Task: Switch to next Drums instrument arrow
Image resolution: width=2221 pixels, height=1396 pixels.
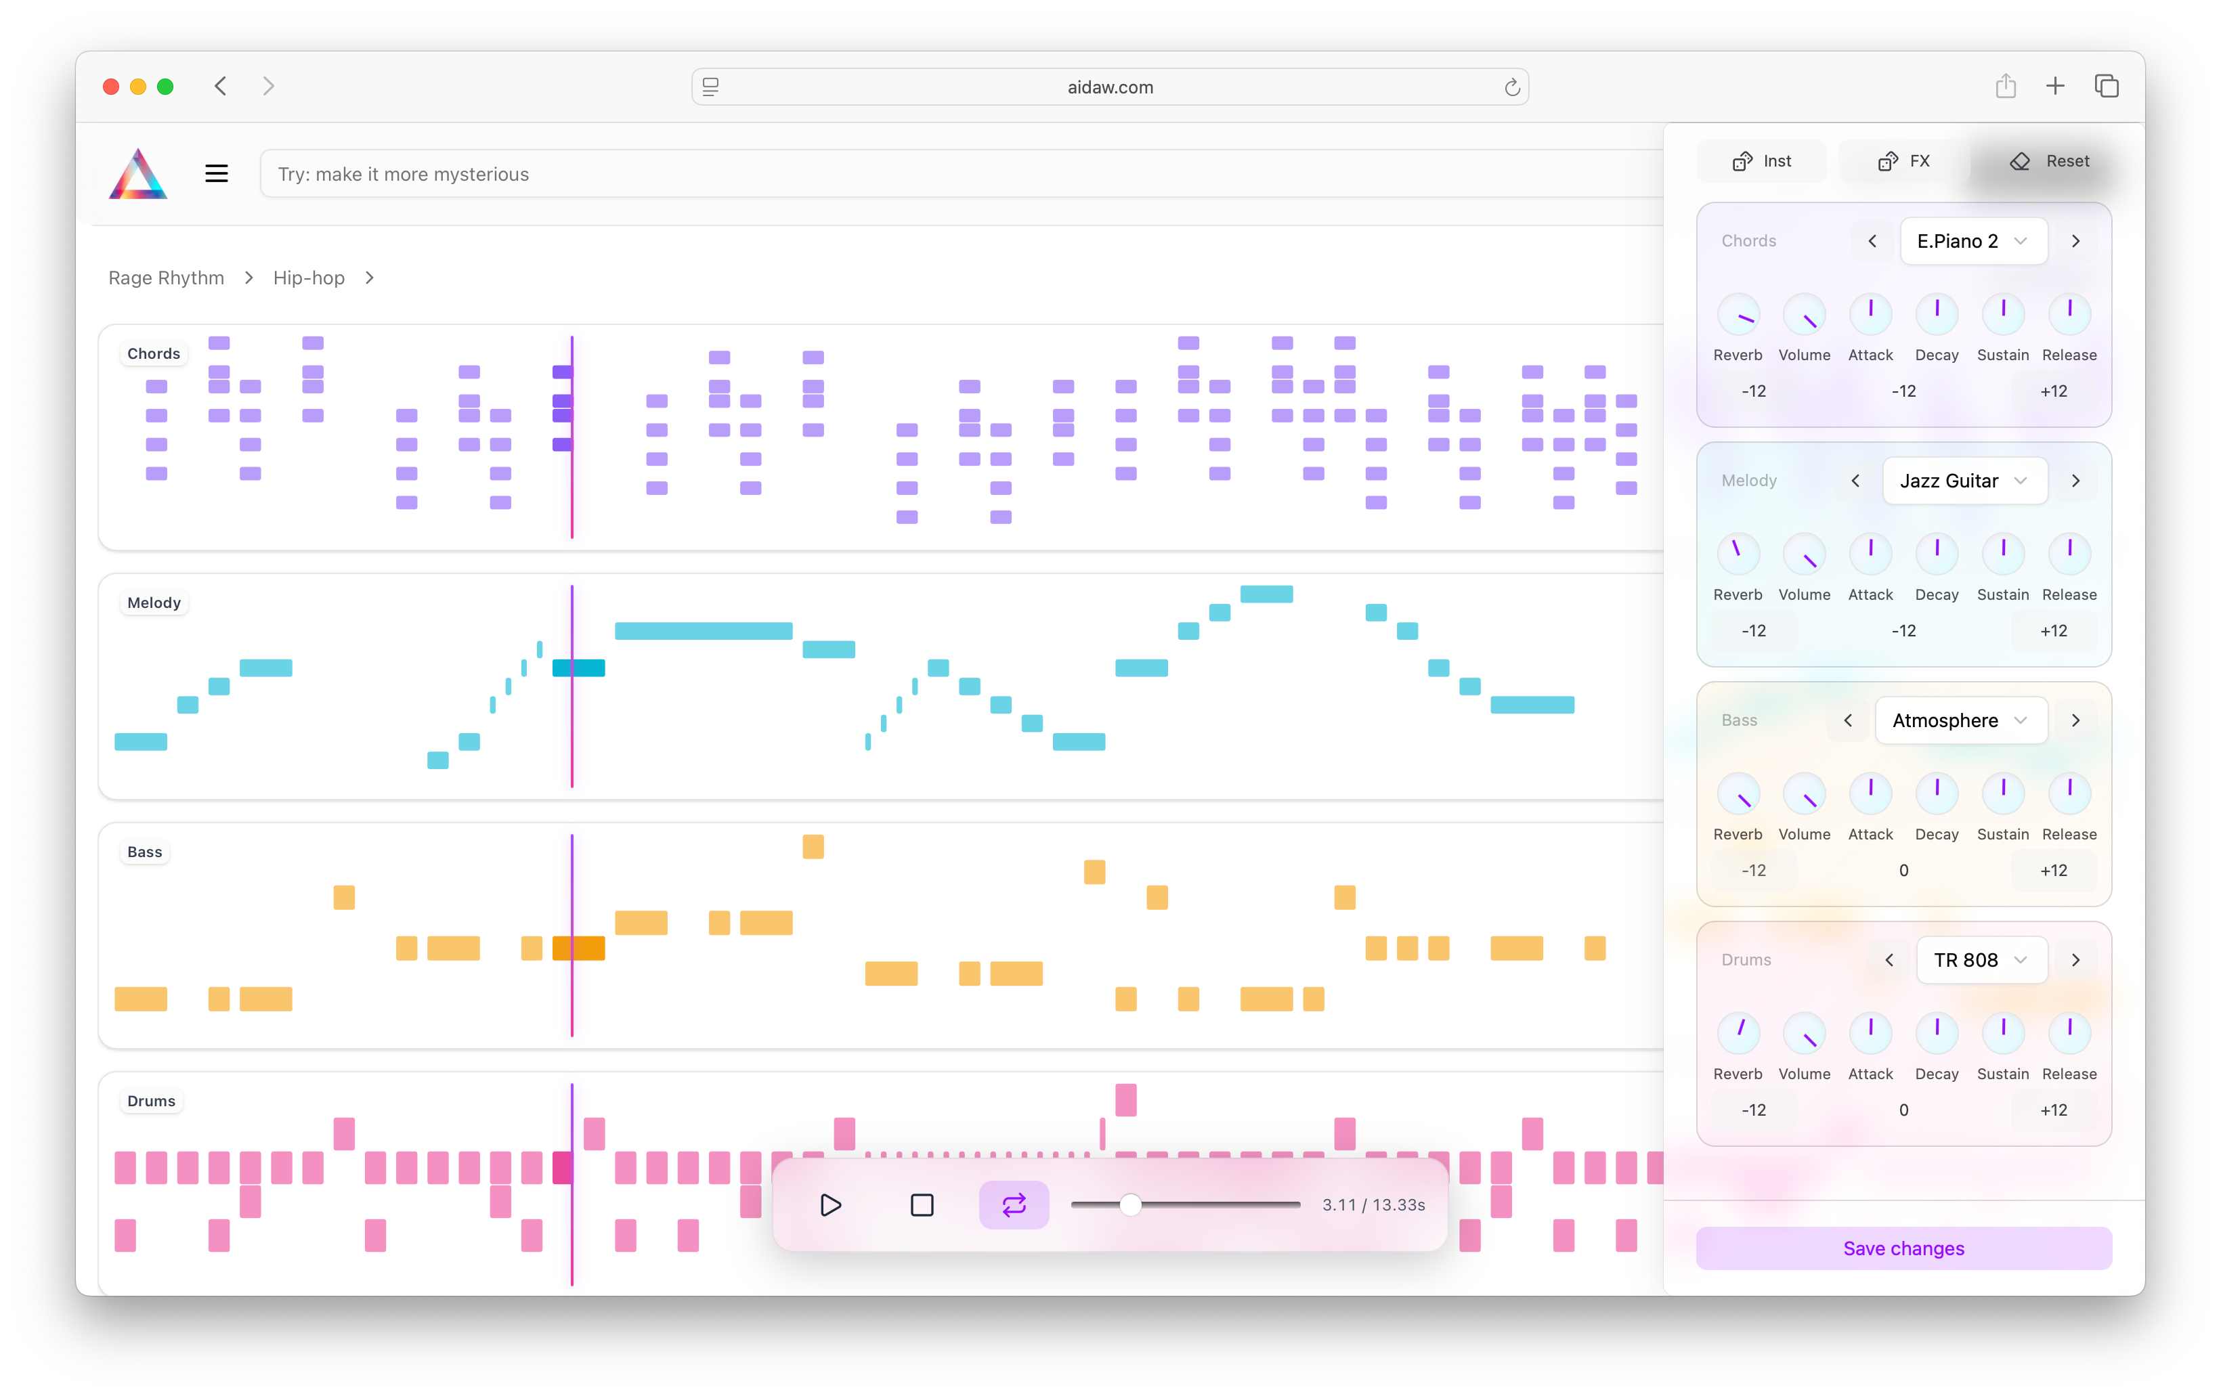Action: tap(2075, 961)
